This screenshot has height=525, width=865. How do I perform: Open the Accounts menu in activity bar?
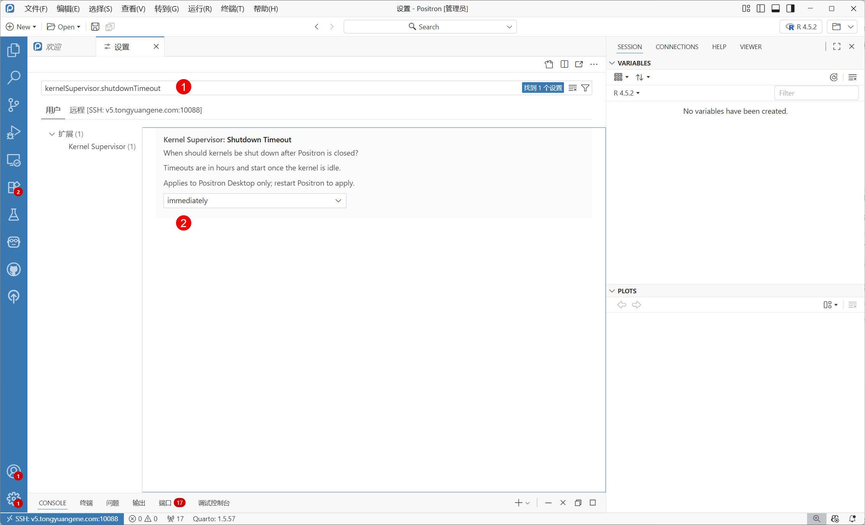[x=14, y=472]
